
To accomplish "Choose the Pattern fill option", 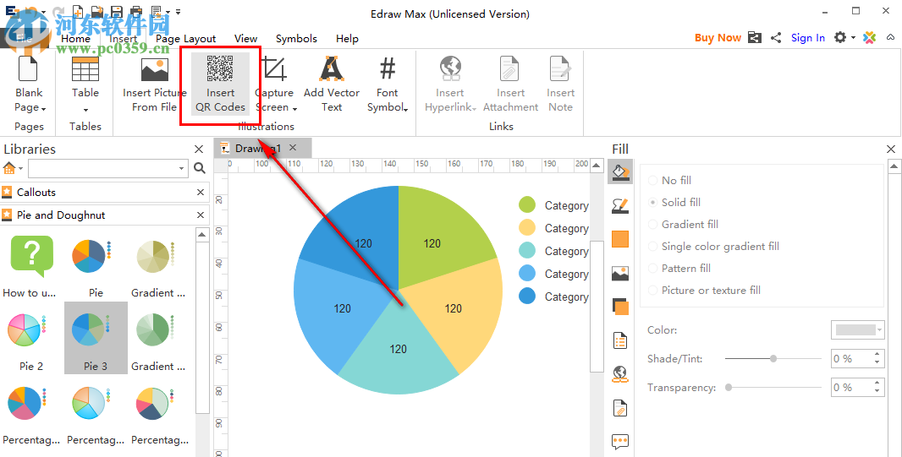I will tap(679, 268).
